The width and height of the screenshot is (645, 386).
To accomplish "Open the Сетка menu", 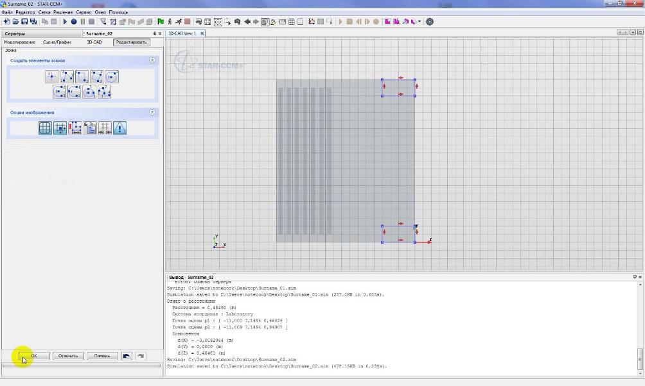I will (44, 12).
